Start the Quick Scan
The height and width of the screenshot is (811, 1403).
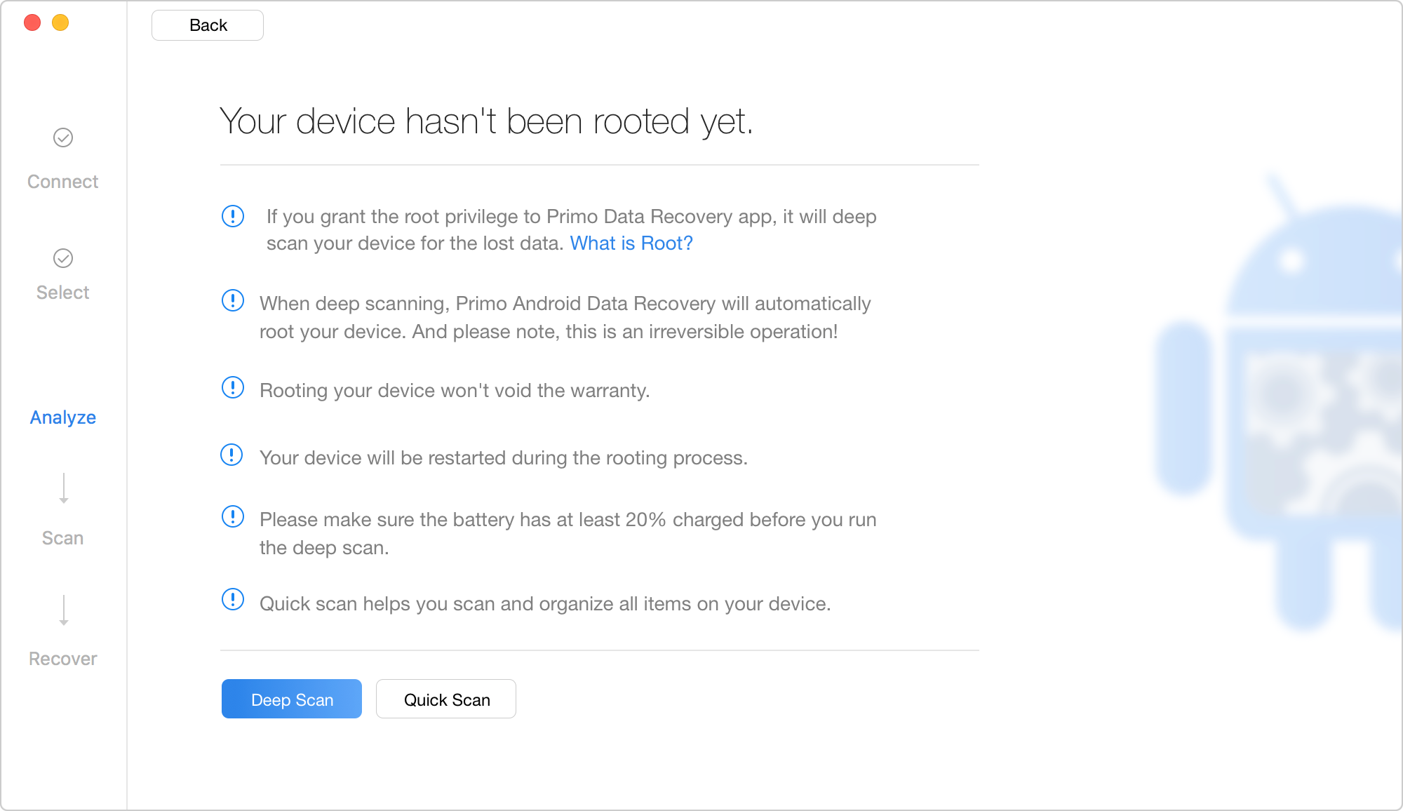tap(446, 699)
